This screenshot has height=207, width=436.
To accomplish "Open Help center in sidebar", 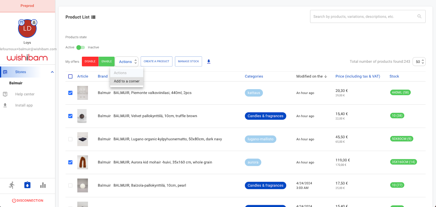I will coord(25,94).
